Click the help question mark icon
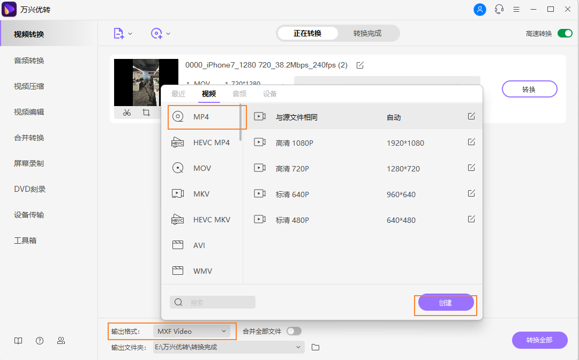 click(39, 341)
